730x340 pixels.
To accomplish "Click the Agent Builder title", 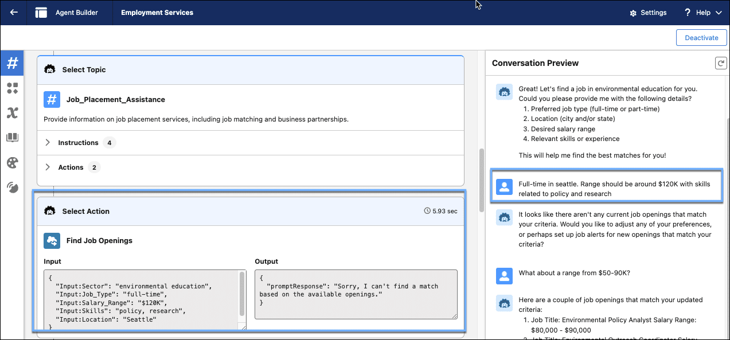I will pyautogui.click(x=77, y=13).
